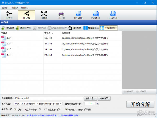Click the contact-us customization link
The height and width of the screenshot is (118, 157).
(x=53, y=115)
